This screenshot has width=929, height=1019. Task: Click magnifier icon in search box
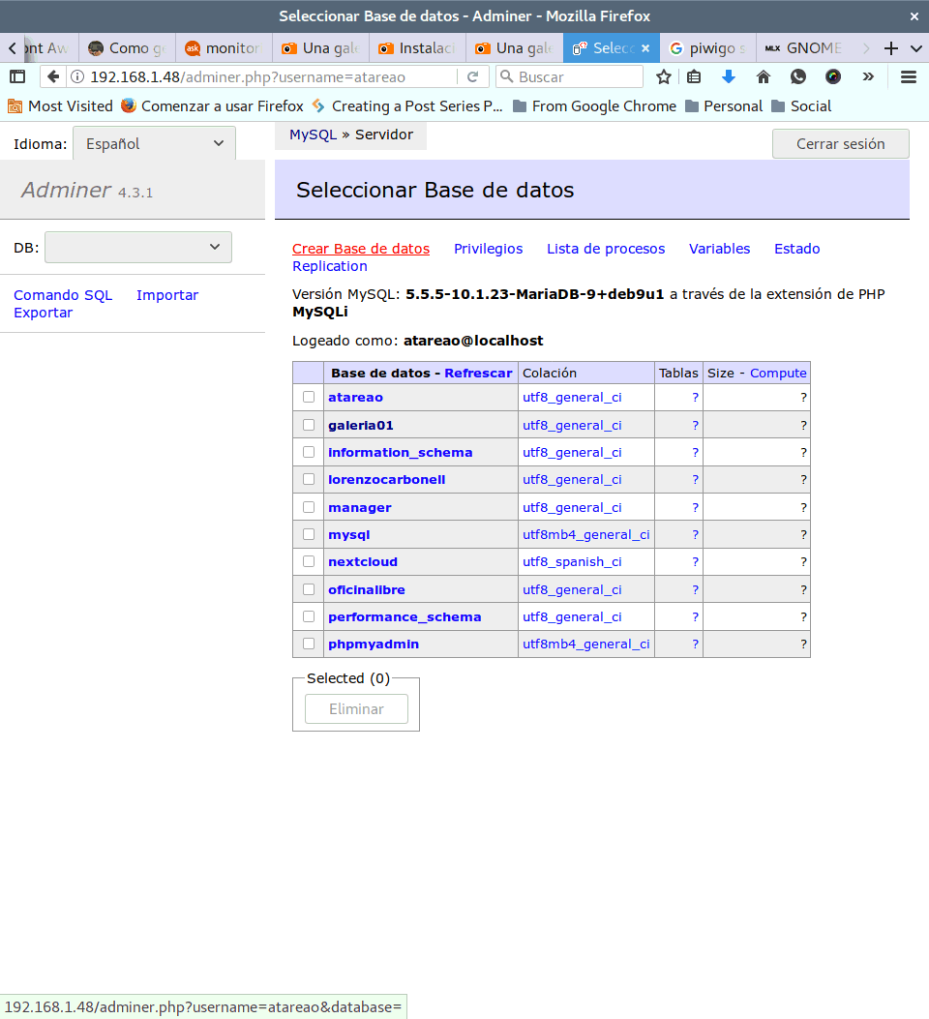[507, 76]
